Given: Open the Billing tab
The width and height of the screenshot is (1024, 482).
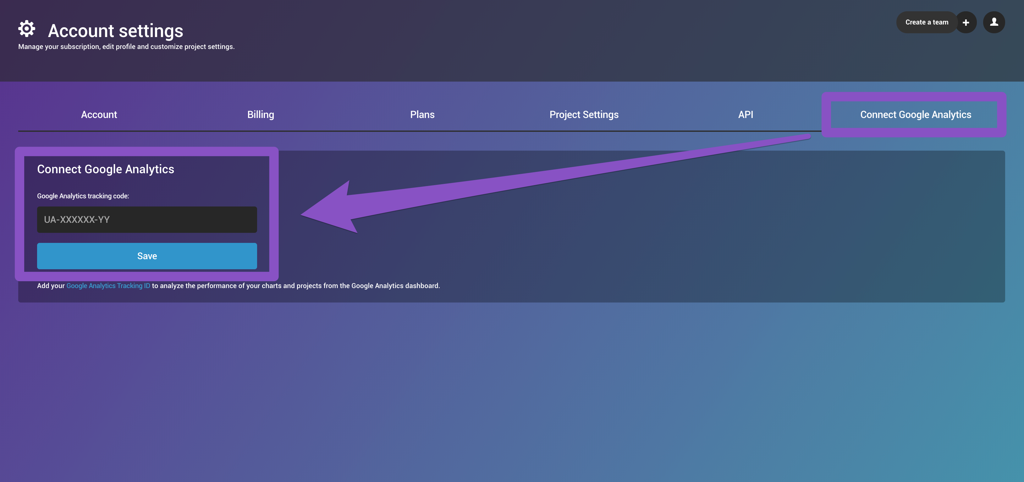Looking at the screenshot, I should coord(260,115).
